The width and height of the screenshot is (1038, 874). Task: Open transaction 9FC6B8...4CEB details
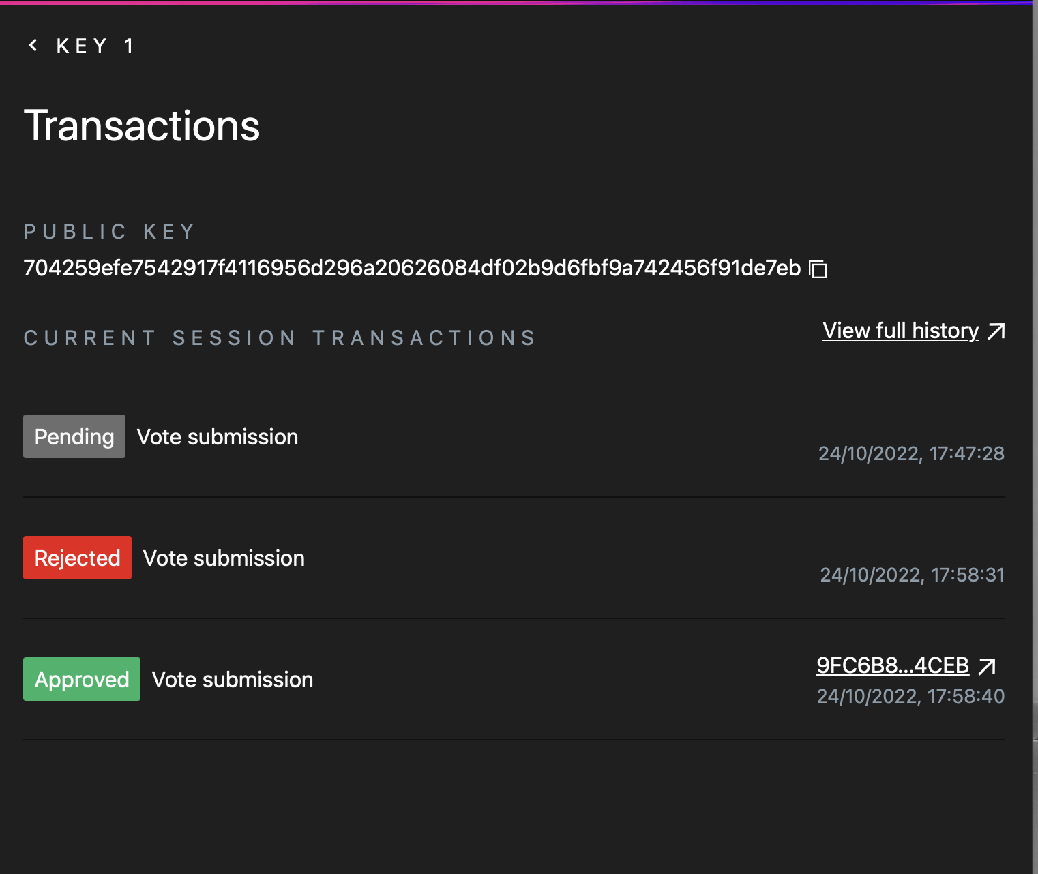[893, 665]
